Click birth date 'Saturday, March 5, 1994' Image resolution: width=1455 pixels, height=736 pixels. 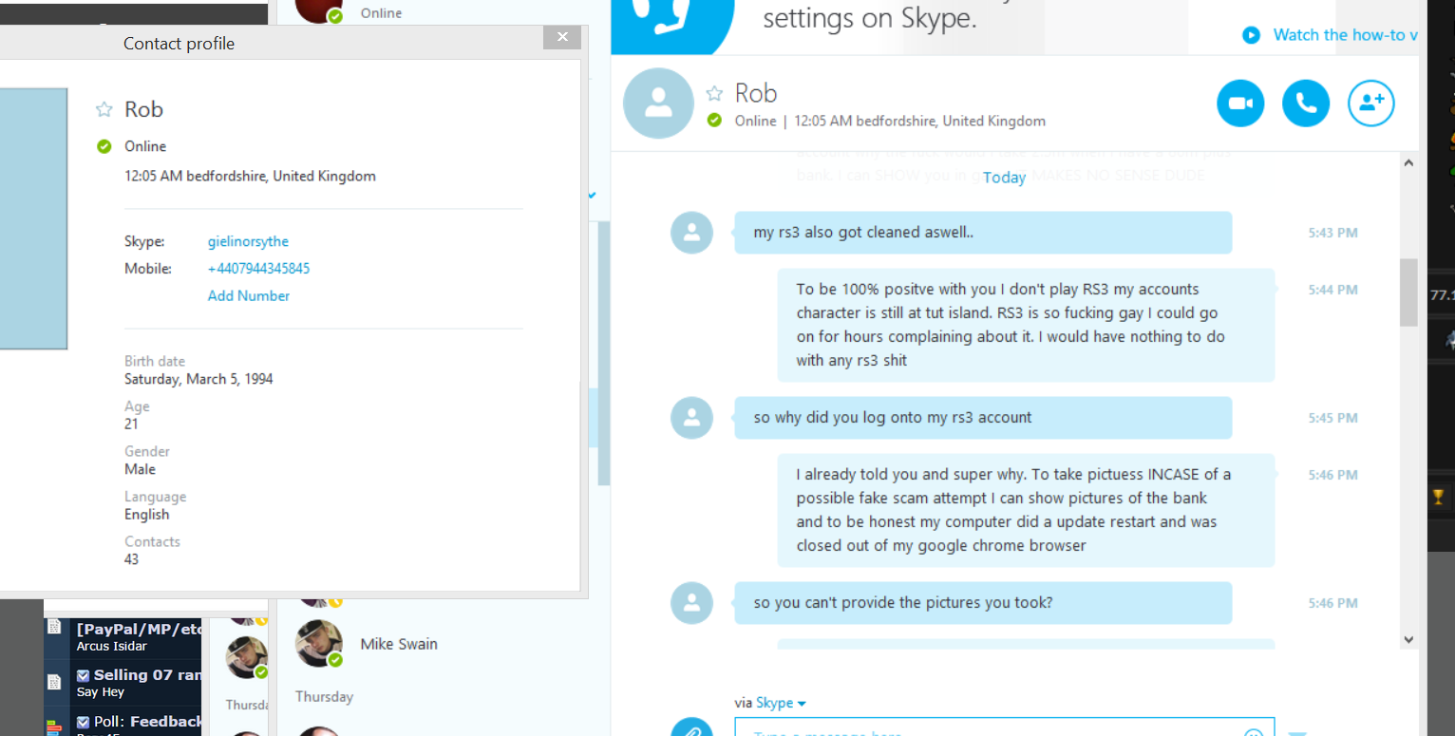point(198,379)
